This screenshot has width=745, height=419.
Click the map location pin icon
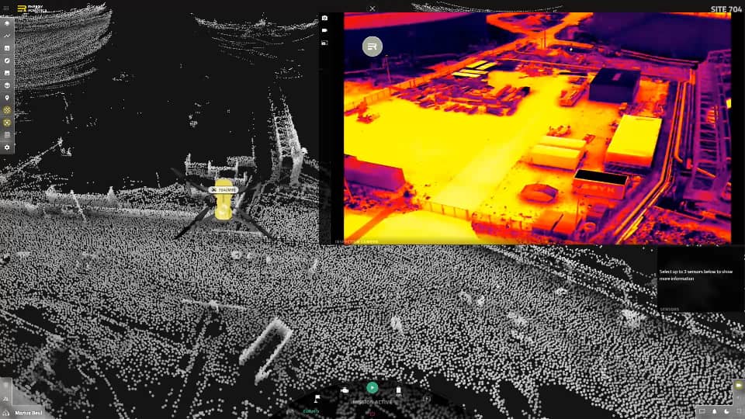click(7, 98)
